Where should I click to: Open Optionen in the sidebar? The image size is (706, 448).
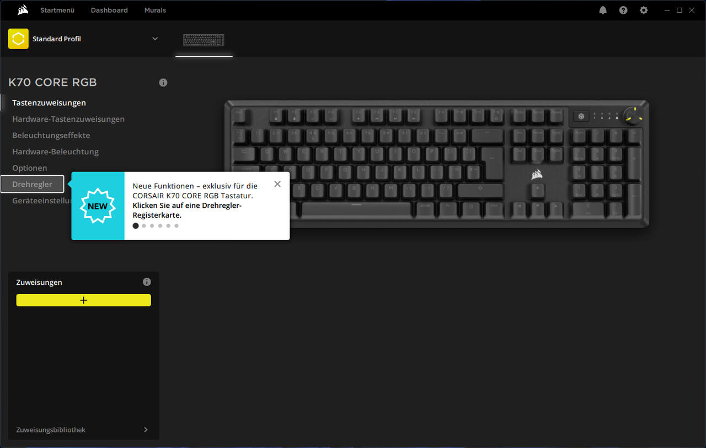point(30,168)
